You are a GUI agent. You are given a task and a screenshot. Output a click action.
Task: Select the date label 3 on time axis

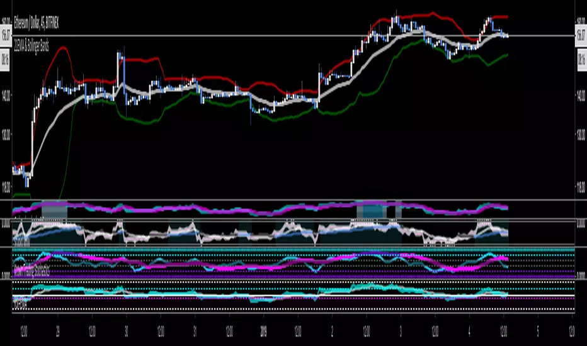(x=401, y=332)
